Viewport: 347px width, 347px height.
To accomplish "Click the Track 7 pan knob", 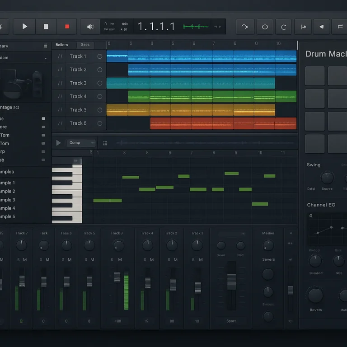I will pos(22,245).
